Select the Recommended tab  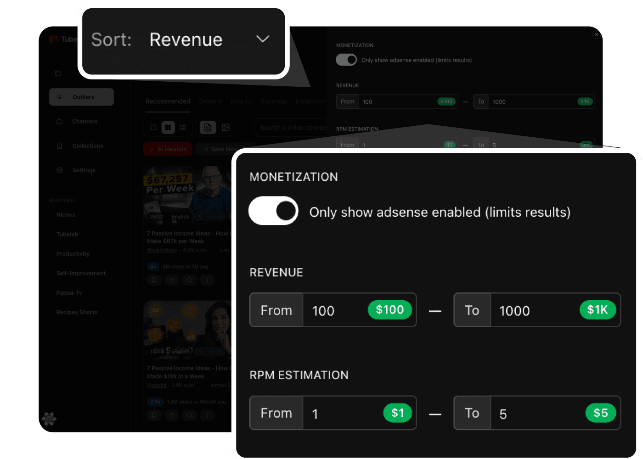pyautogui.click(x=168, y=101)
